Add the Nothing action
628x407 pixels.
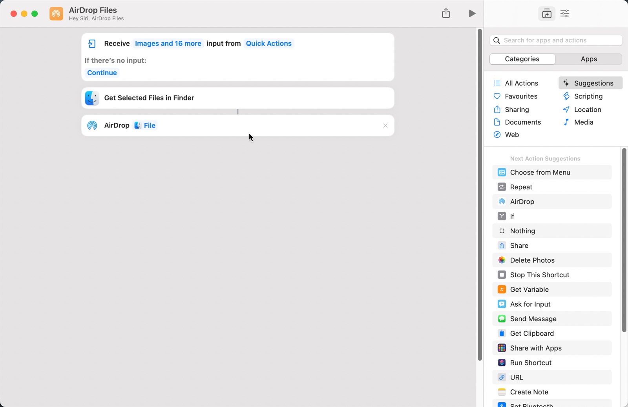pyautogui.click(x=552, y=231)
